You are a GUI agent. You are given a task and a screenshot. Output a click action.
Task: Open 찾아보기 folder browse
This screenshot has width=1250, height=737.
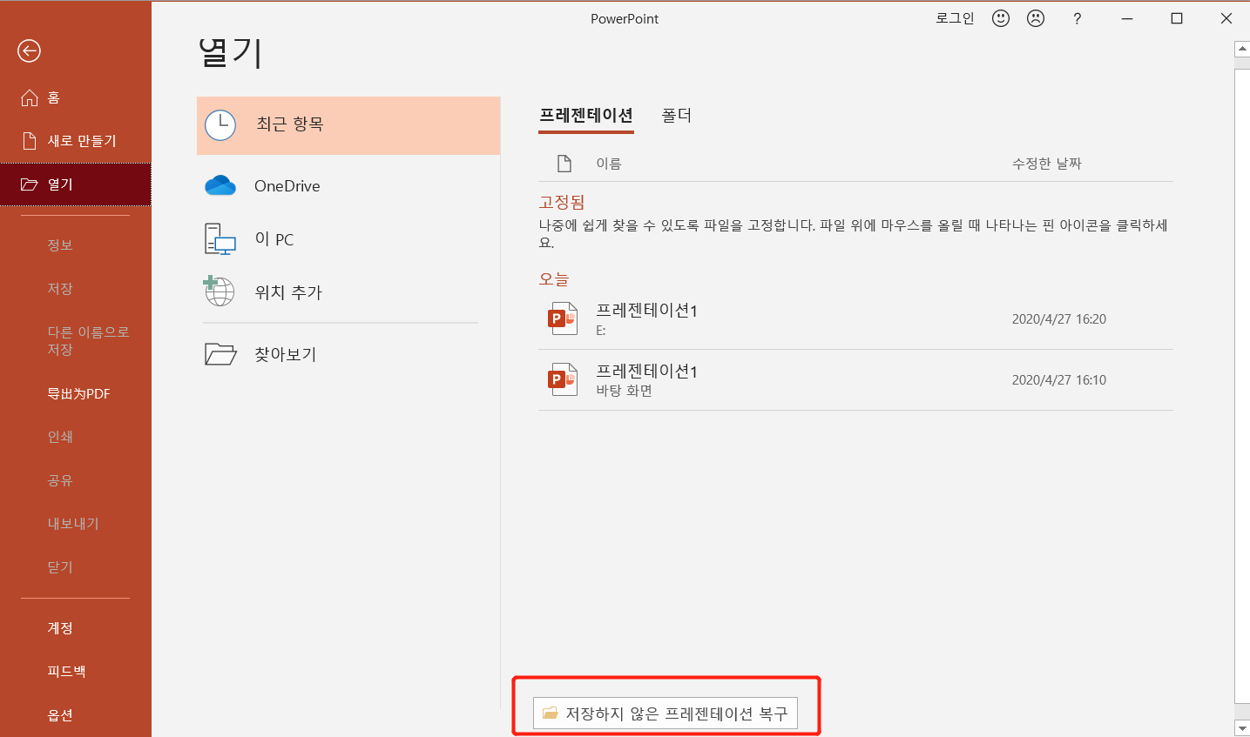pyautogui.click(x=285, y=354)
